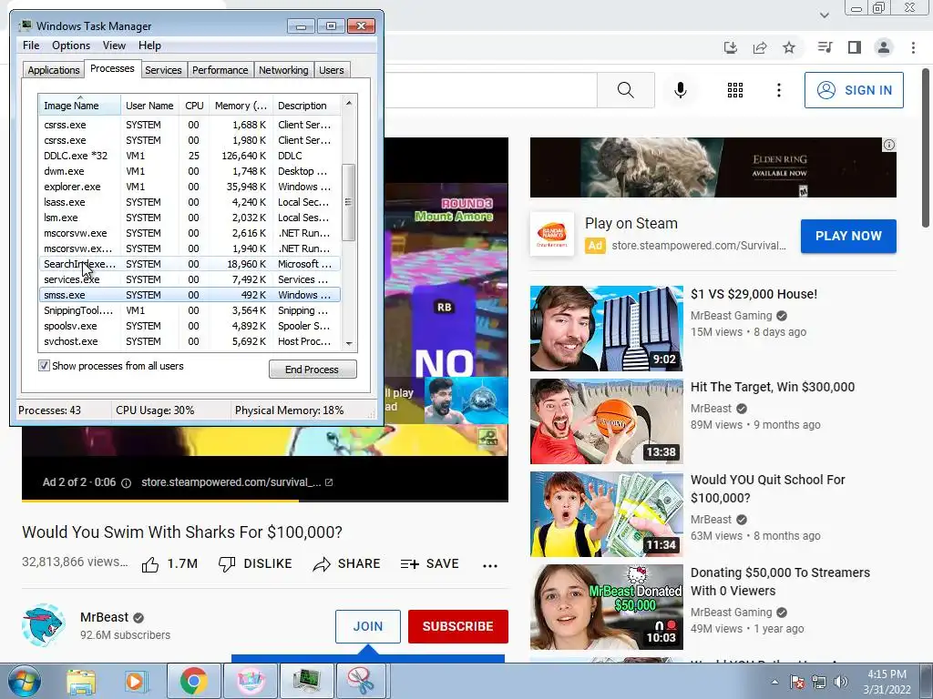The image size is (933, 699).
Task: Click the Task Manager scroll up arrow
Action: 349,103
